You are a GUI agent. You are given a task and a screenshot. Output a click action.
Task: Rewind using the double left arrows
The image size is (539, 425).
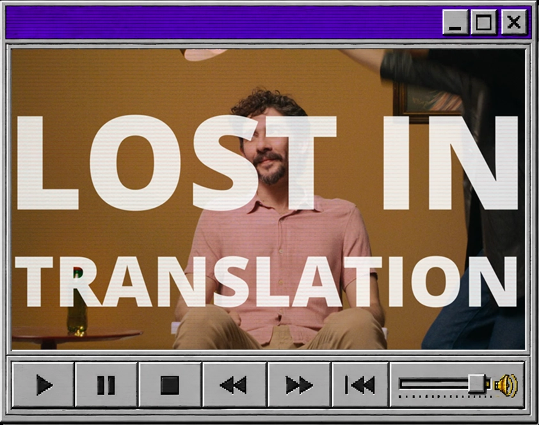point(234,385)
